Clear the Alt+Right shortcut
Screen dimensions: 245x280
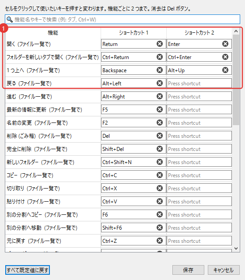[160, 96]
